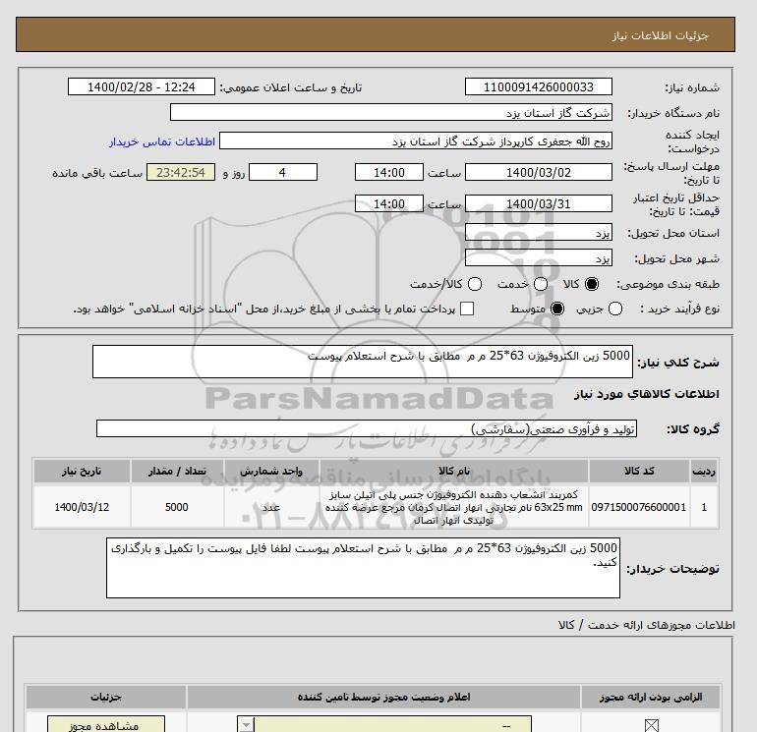Click the مشاهده مجوز button
Screen dimensions: 757x732
coord(106,724)
